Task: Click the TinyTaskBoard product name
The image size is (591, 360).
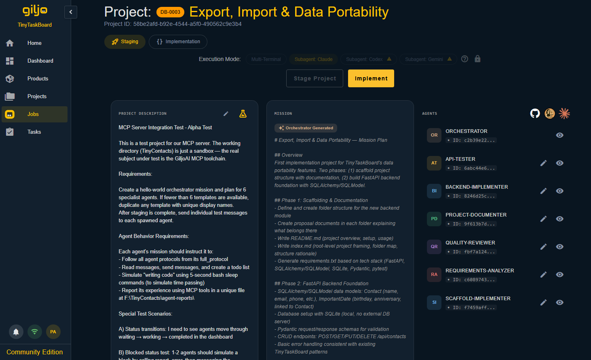Action: (x=35, y=25)
